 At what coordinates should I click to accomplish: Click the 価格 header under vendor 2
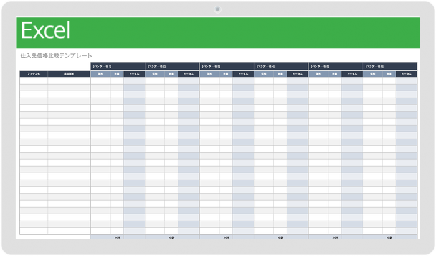[155, 74]
